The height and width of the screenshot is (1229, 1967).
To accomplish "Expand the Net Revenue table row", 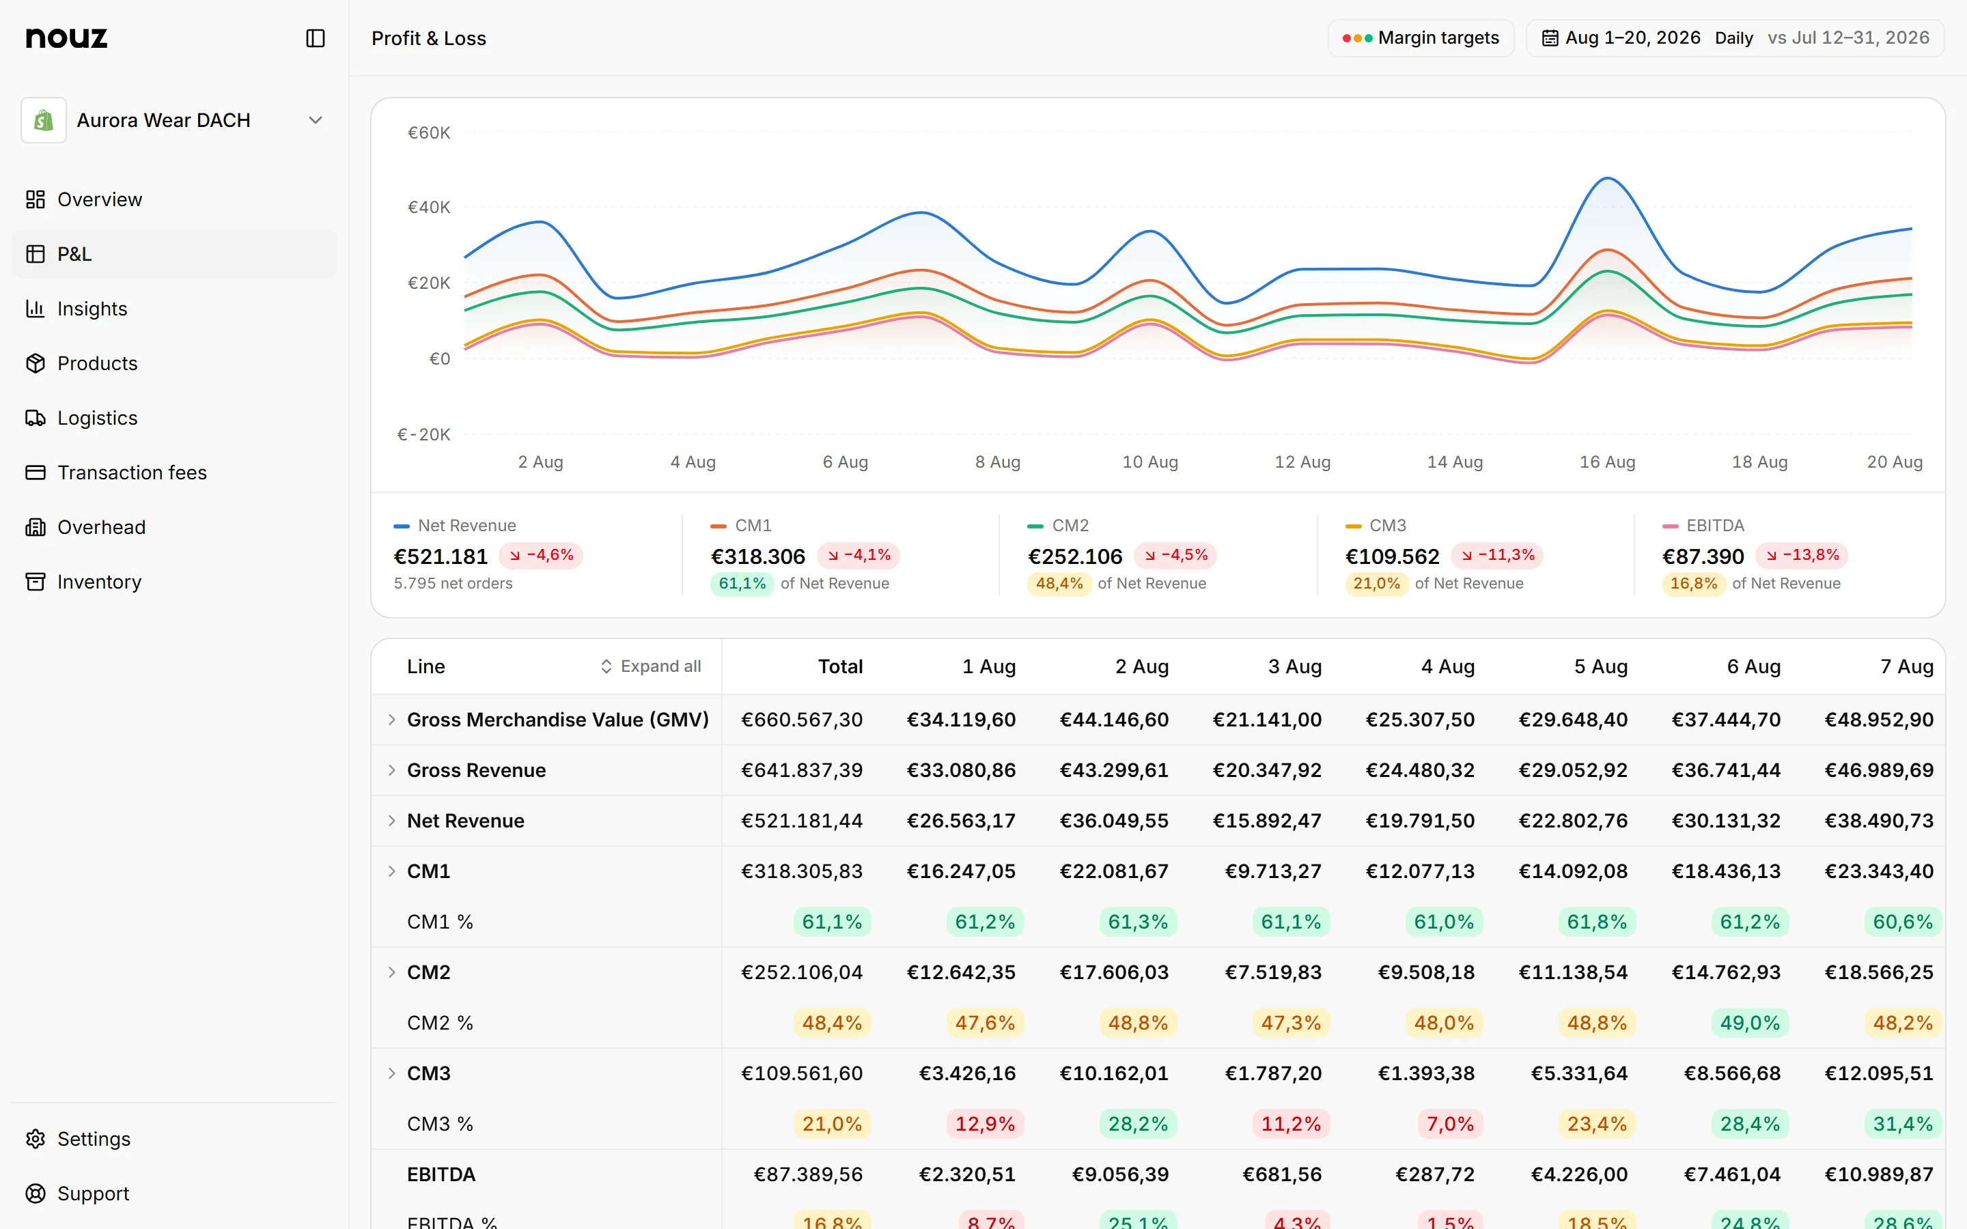I will [x=392, y=820].
